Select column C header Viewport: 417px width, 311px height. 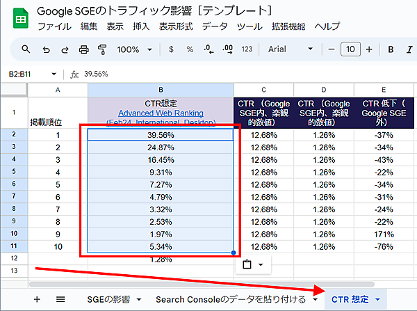[264, 90]
